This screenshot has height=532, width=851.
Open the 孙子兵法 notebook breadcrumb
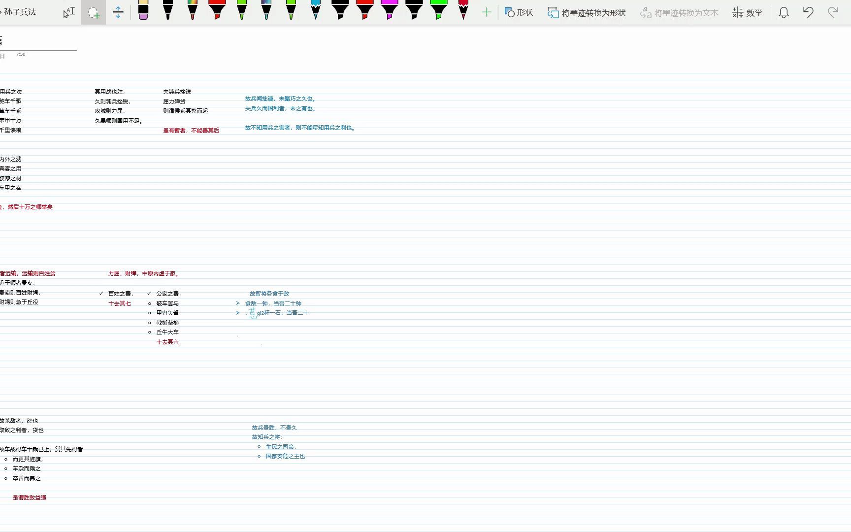coord(20,12)
